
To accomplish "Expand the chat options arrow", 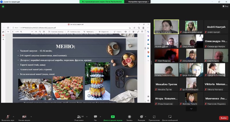I will click(x=100, y=117).
